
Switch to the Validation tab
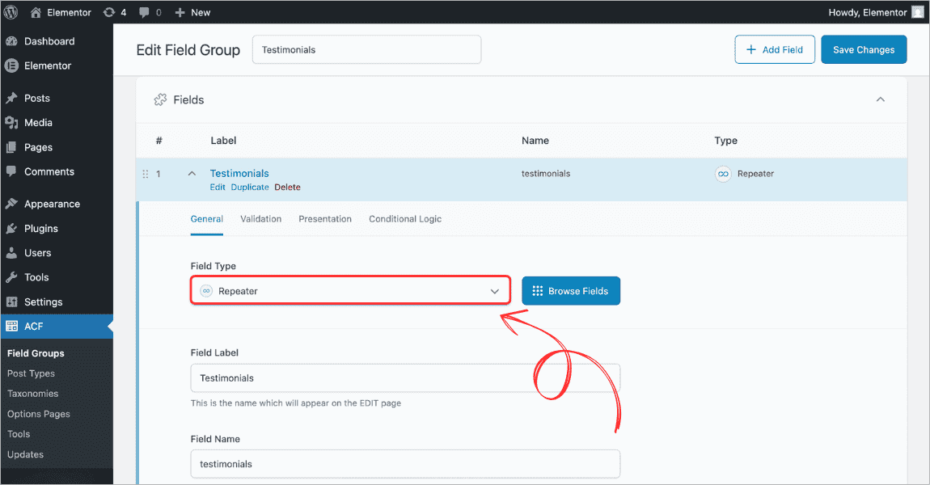click(x=261, y=219)
